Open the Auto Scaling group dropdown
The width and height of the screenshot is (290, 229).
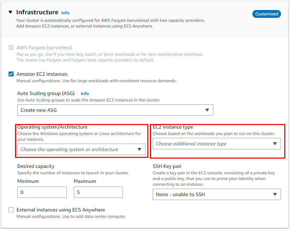coord(115,110)
